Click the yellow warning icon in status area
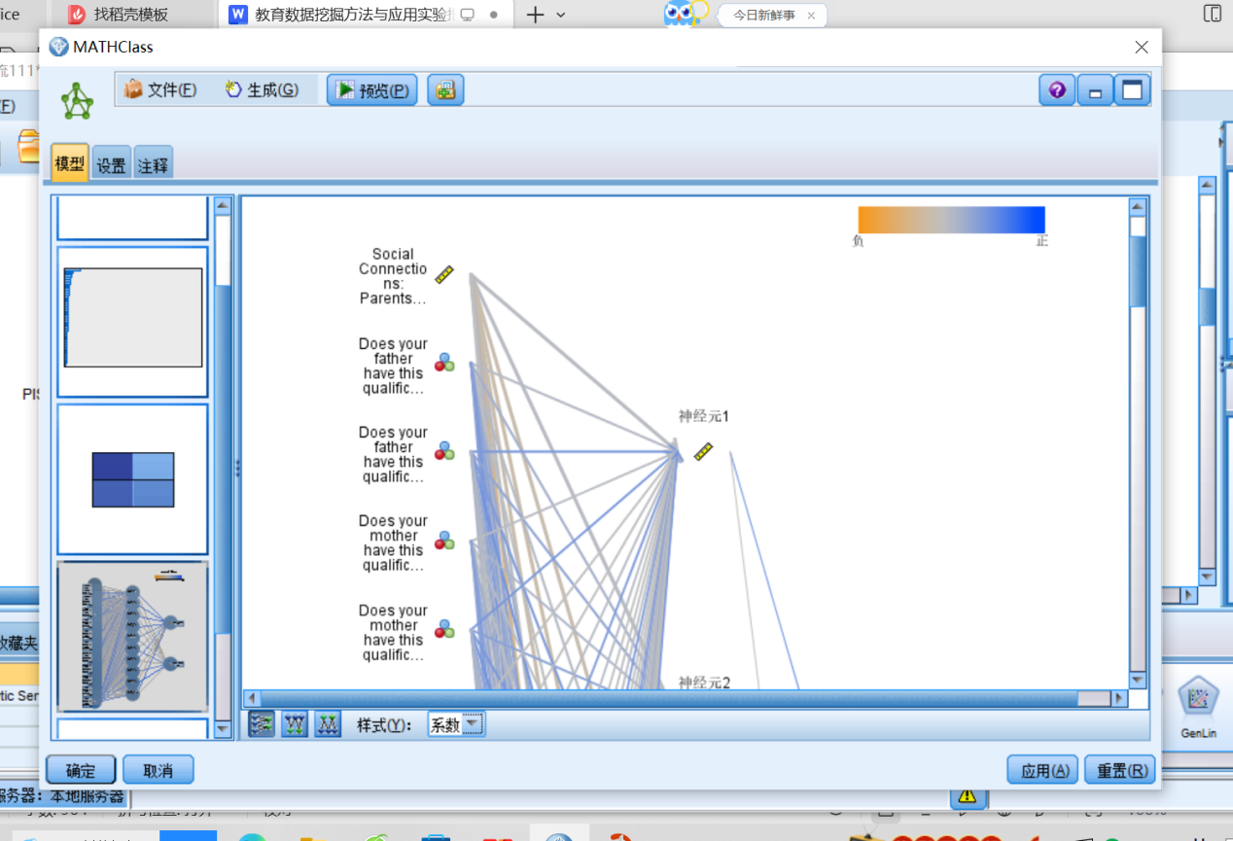Image resolution: width=1233 pixels, height=841 pixels. click(x=967, y=796)
